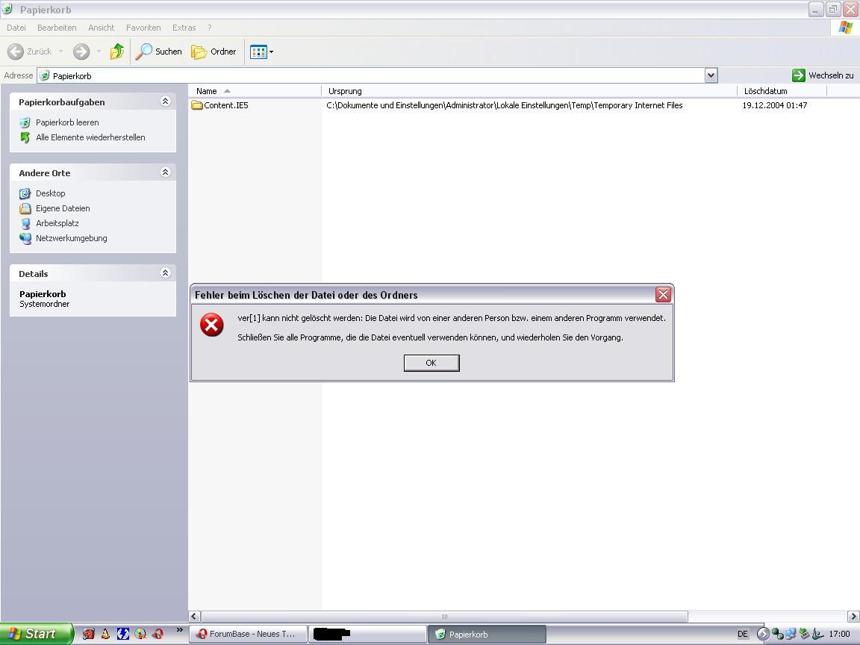Click Alle Elemente wiederherstellen link
Screen dimensions: 860x645
click(90, 137)
